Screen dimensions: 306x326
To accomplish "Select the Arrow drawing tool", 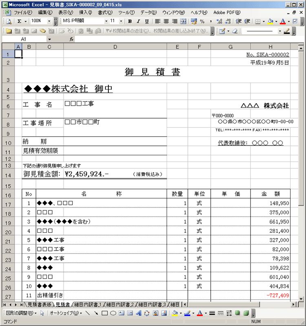I will [x=96, y=313].
